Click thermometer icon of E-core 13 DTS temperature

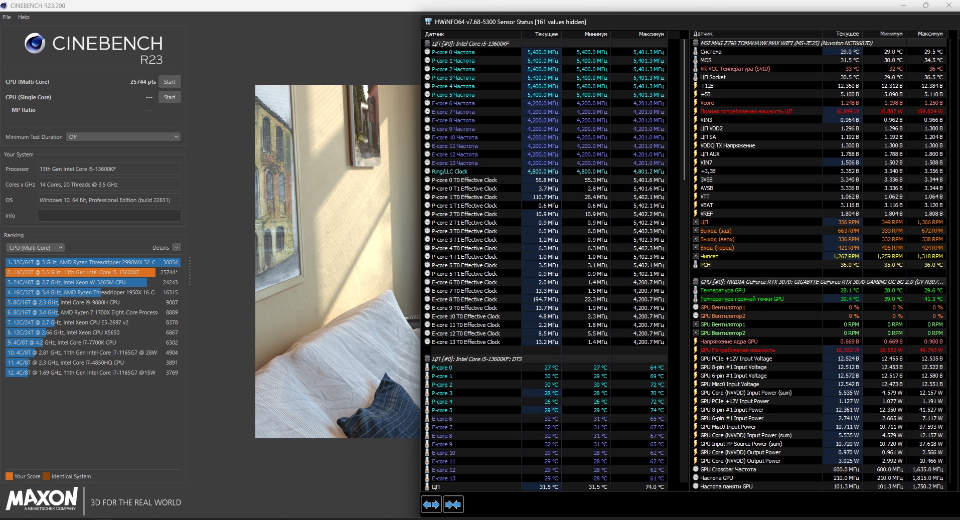427,478
